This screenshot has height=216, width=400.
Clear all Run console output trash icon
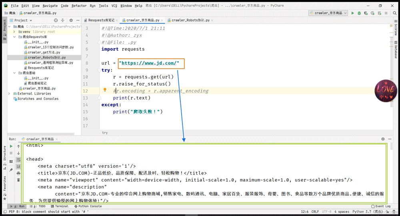pos(18,180)
